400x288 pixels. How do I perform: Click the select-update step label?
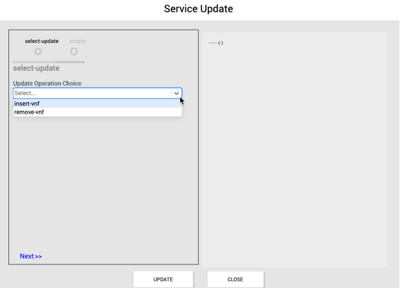pos(42,41)
